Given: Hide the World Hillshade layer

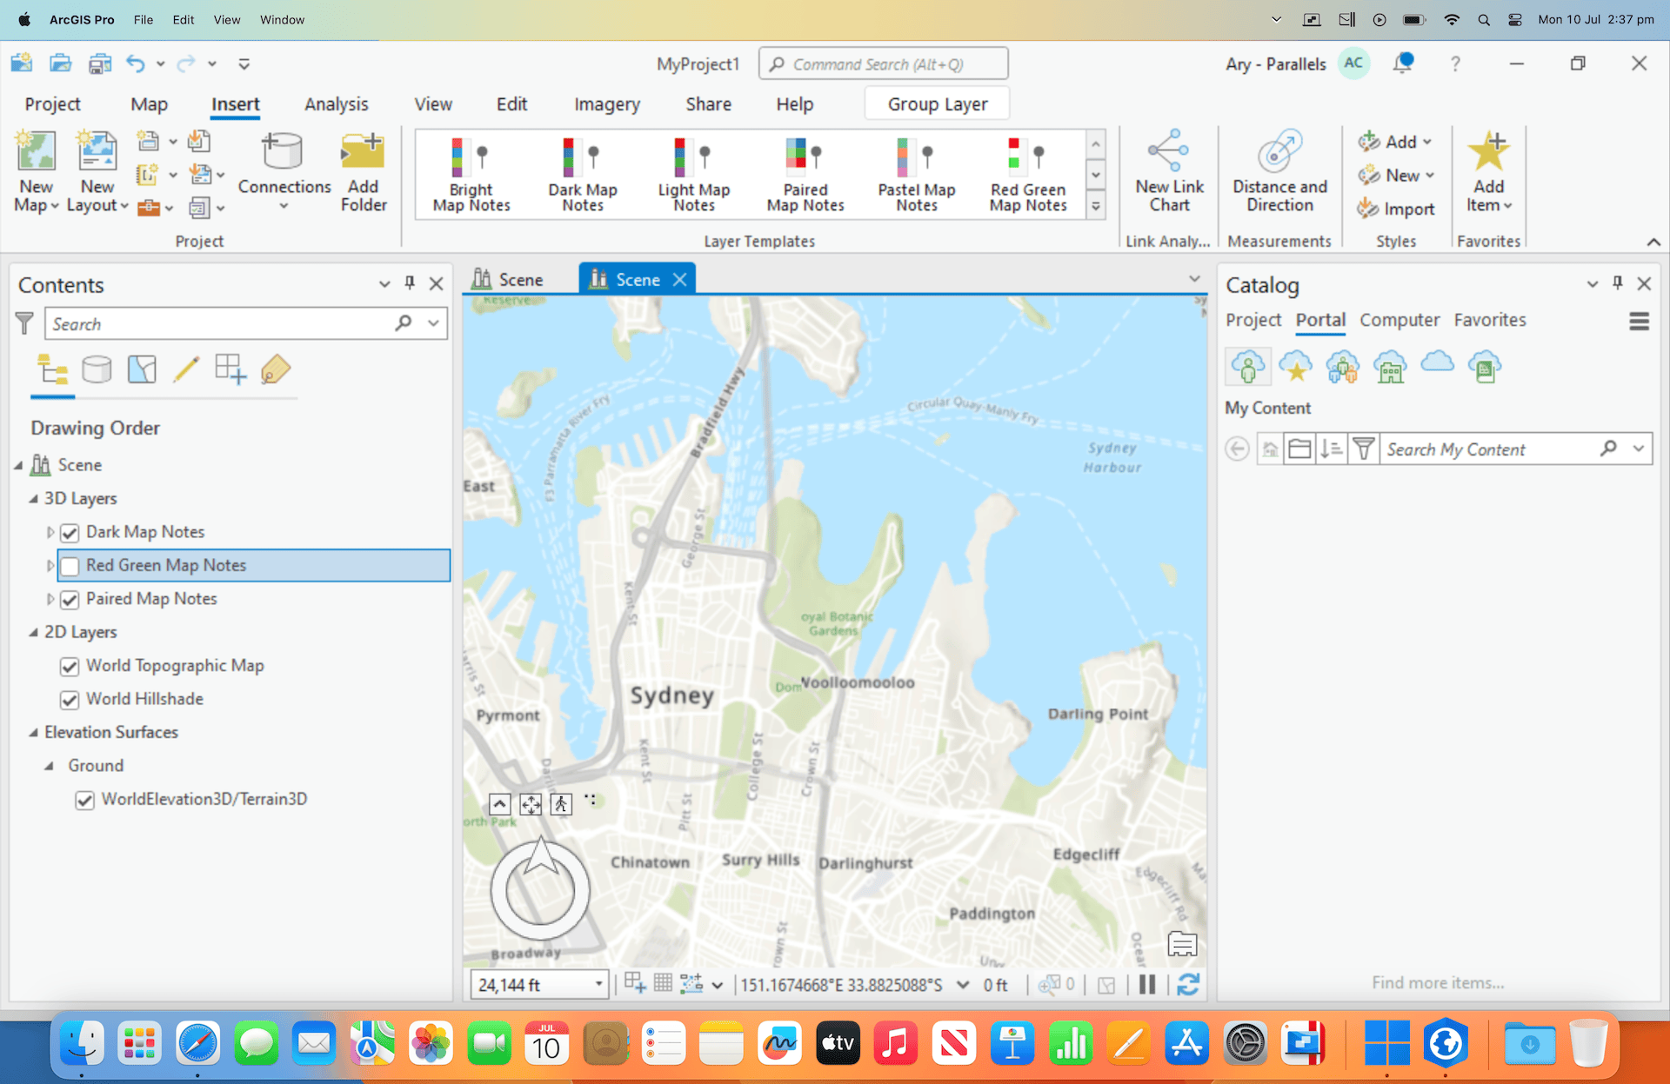Looking at the screenshot, I should (x=70, y=699).
